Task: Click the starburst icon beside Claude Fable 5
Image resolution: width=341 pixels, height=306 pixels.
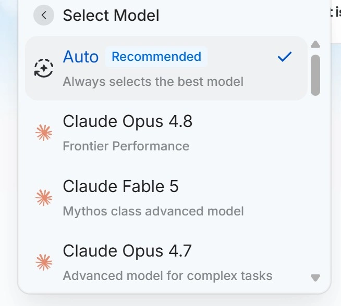Action: [x=44, y=197]
